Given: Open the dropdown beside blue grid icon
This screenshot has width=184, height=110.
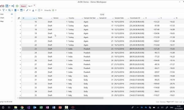Looking at the screenshot, I should point(18,10).
